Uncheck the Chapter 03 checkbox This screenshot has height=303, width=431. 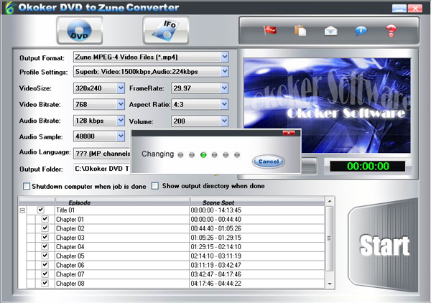pos(45,237)
